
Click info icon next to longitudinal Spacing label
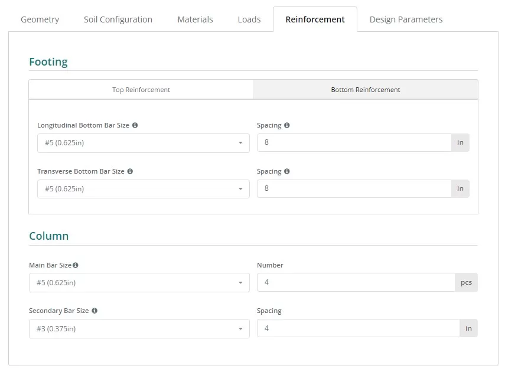[x=287, y=125]
